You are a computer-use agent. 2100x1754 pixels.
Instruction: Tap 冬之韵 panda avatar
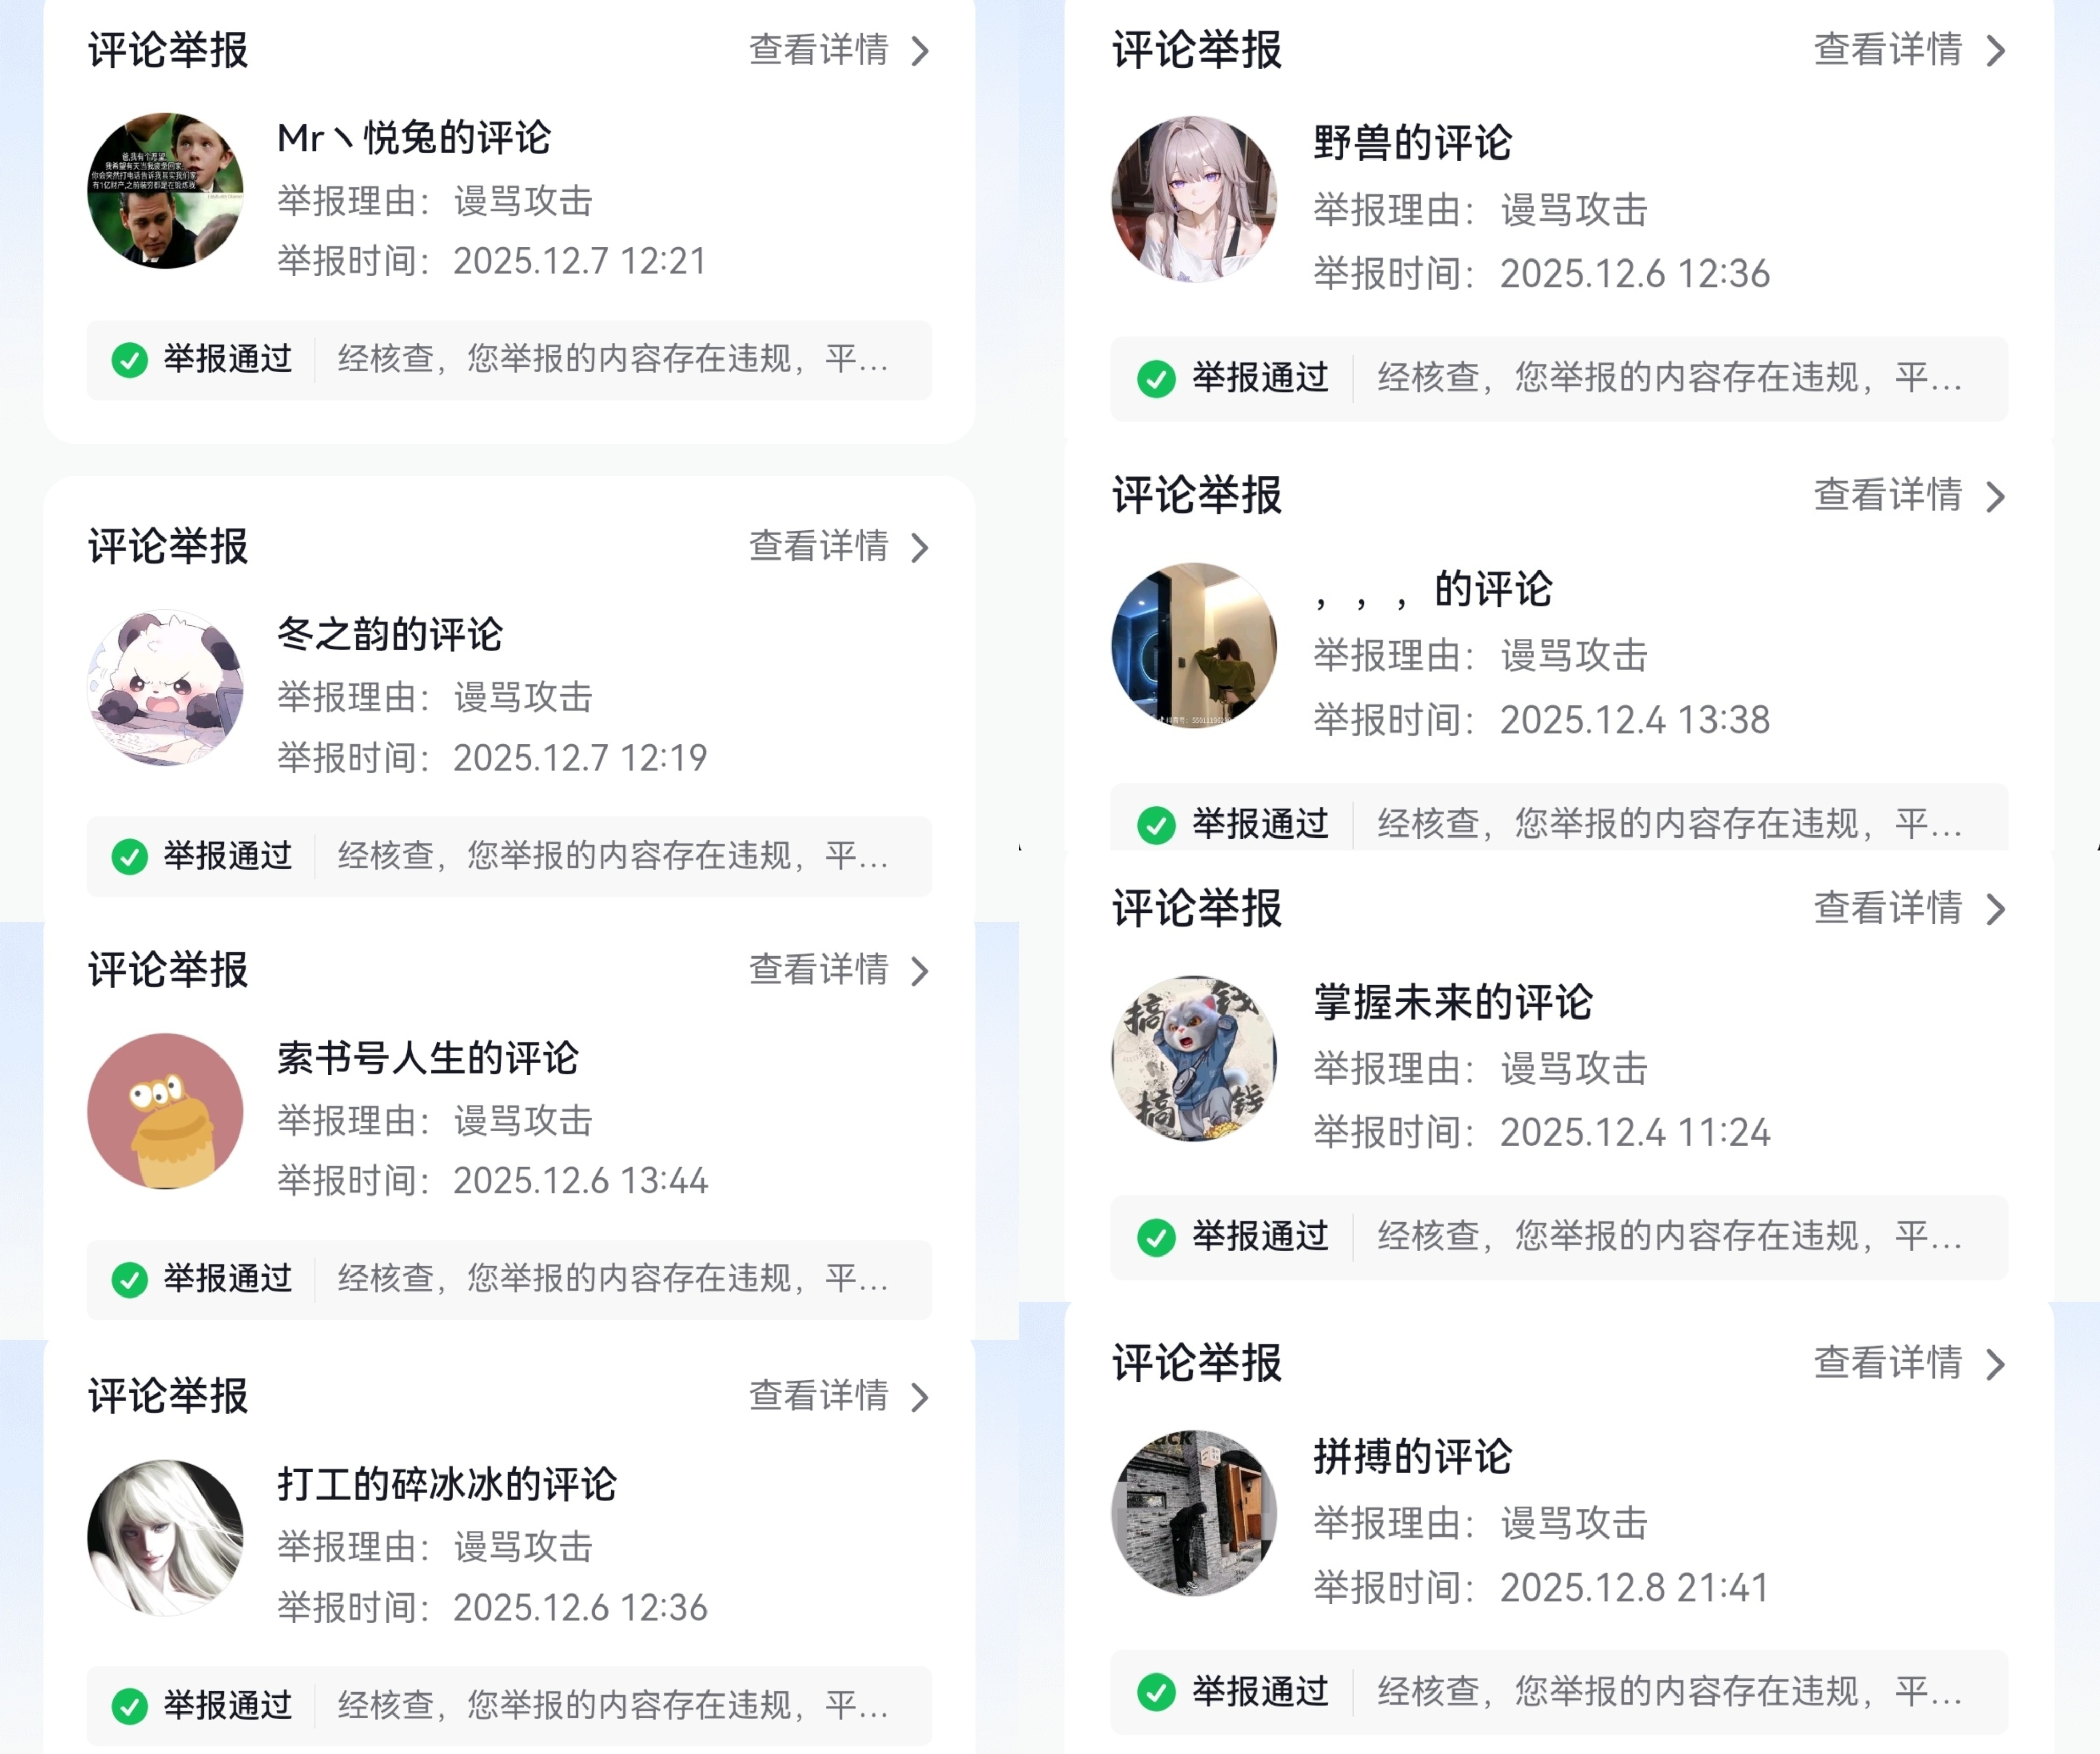(x=165, y=687)
